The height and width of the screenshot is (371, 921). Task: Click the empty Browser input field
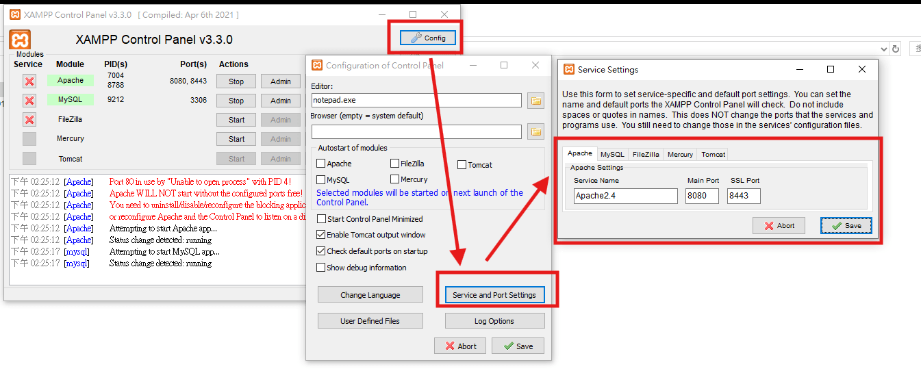click(416, 131)
